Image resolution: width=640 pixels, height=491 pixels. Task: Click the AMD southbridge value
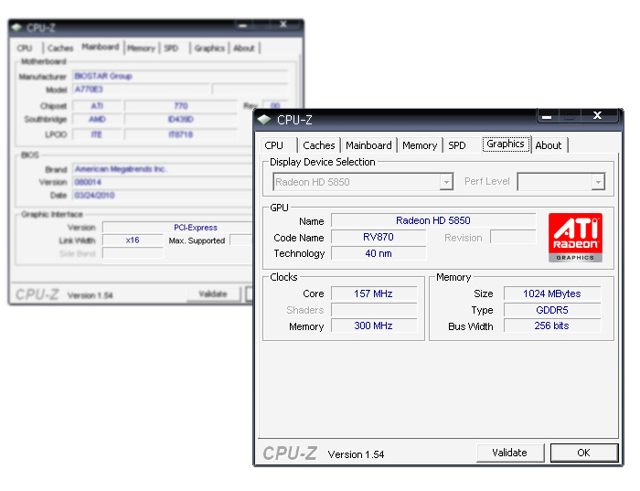[97, 119]
